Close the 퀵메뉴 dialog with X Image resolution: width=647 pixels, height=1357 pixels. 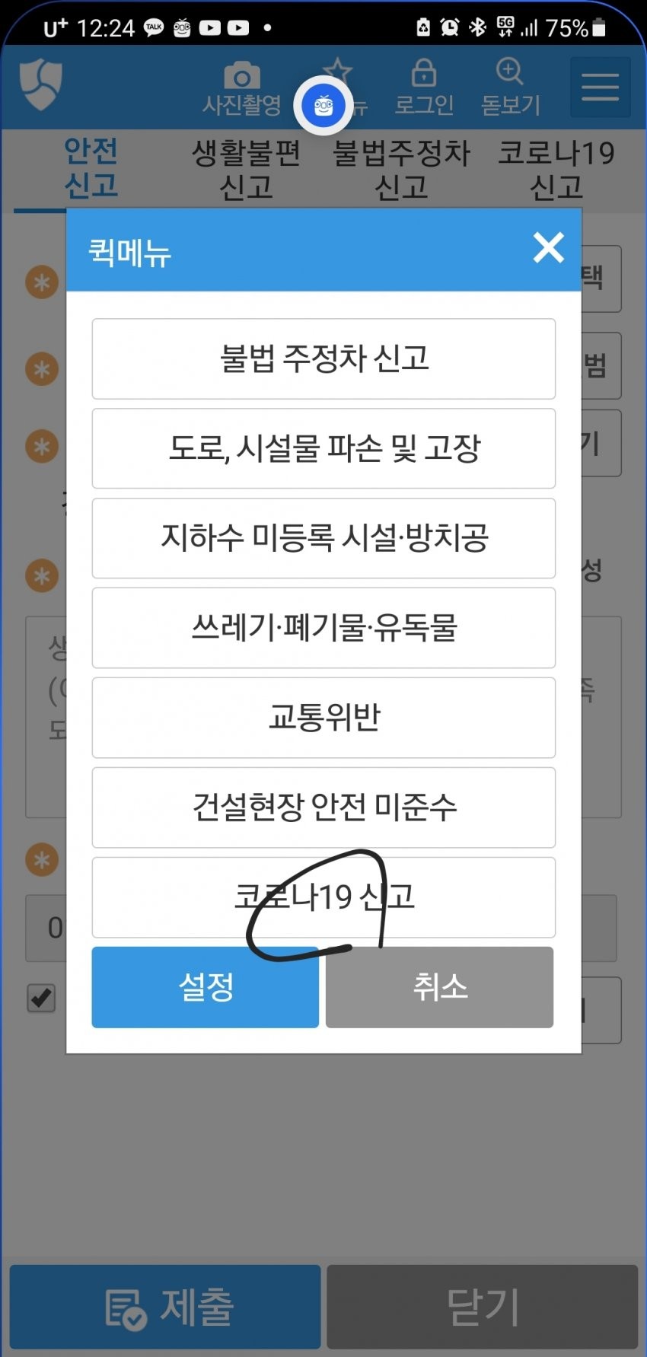tap(548, 248)
